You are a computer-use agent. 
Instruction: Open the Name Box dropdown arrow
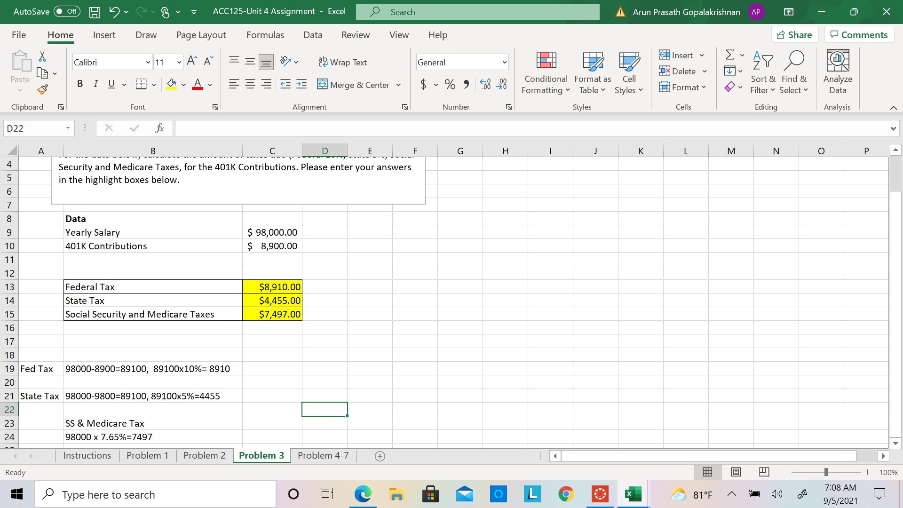68,128
